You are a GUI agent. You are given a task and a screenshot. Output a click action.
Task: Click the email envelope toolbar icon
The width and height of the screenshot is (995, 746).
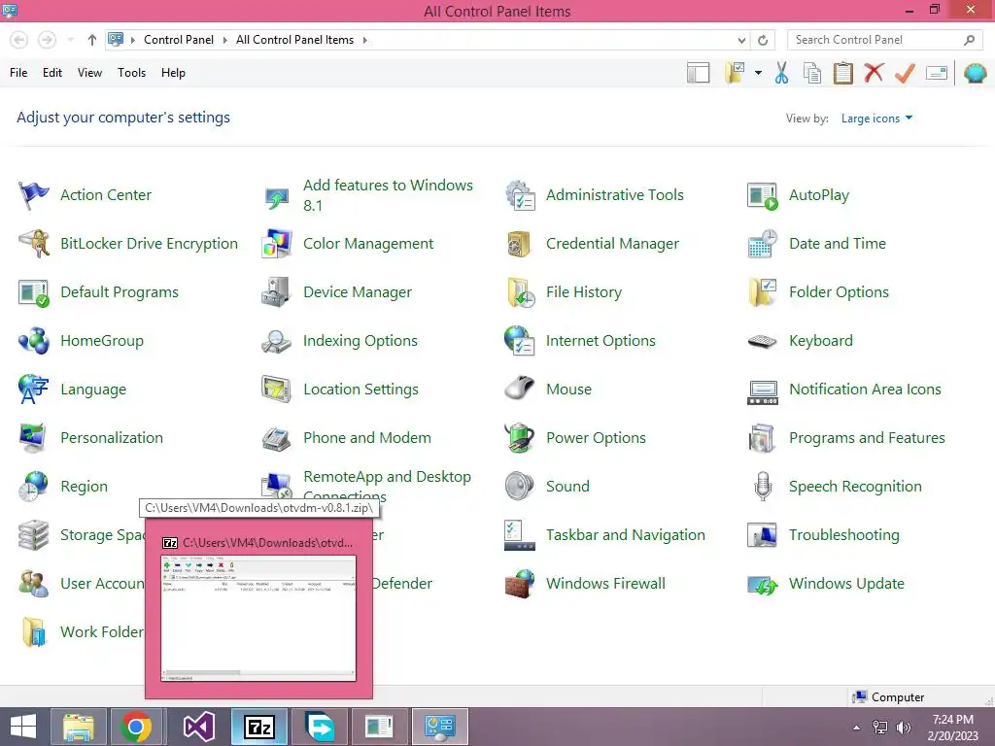(937, 73)
